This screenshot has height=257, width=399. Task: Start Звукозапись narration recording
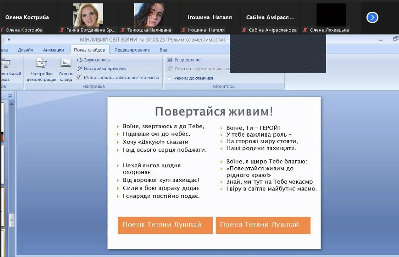pos(80,60)
